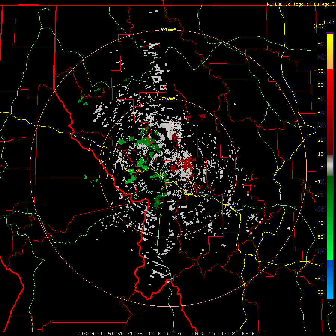Click the -40 scale label
The height and width of the screenshot is (336, 336).
pos(319,223)
